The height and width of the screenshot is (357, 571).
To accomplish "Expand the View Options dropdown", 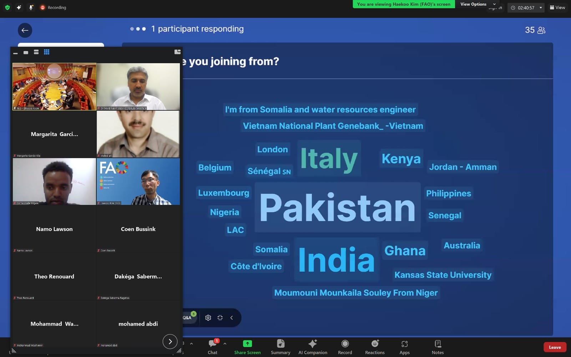I will (x=494, y=4).
